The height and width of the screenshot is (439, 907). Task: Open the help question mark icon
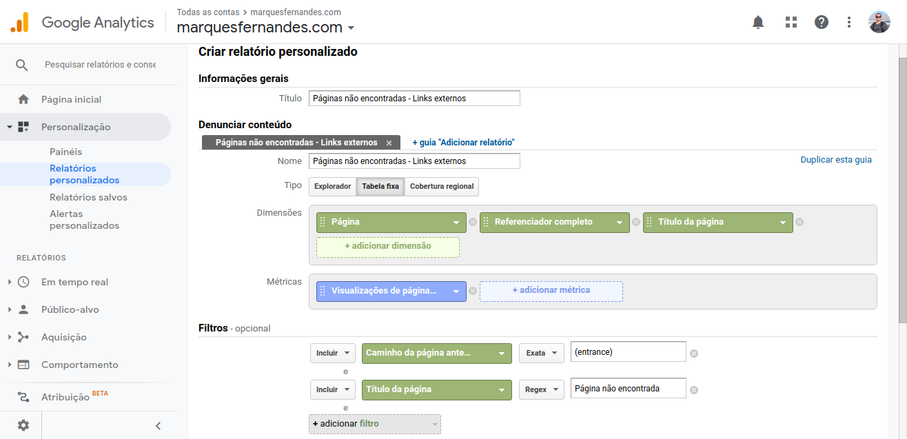[x=821, y=22]
